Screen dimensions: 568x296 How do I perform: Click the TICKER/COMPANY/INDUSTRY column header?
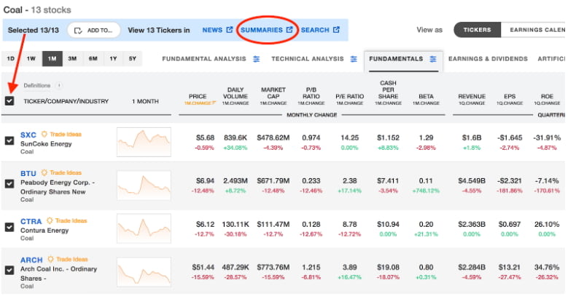66,101
